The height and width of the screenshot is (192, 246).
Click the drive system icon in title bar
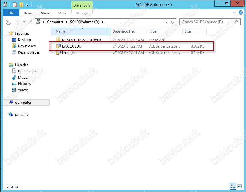click(x=5, y=4)
